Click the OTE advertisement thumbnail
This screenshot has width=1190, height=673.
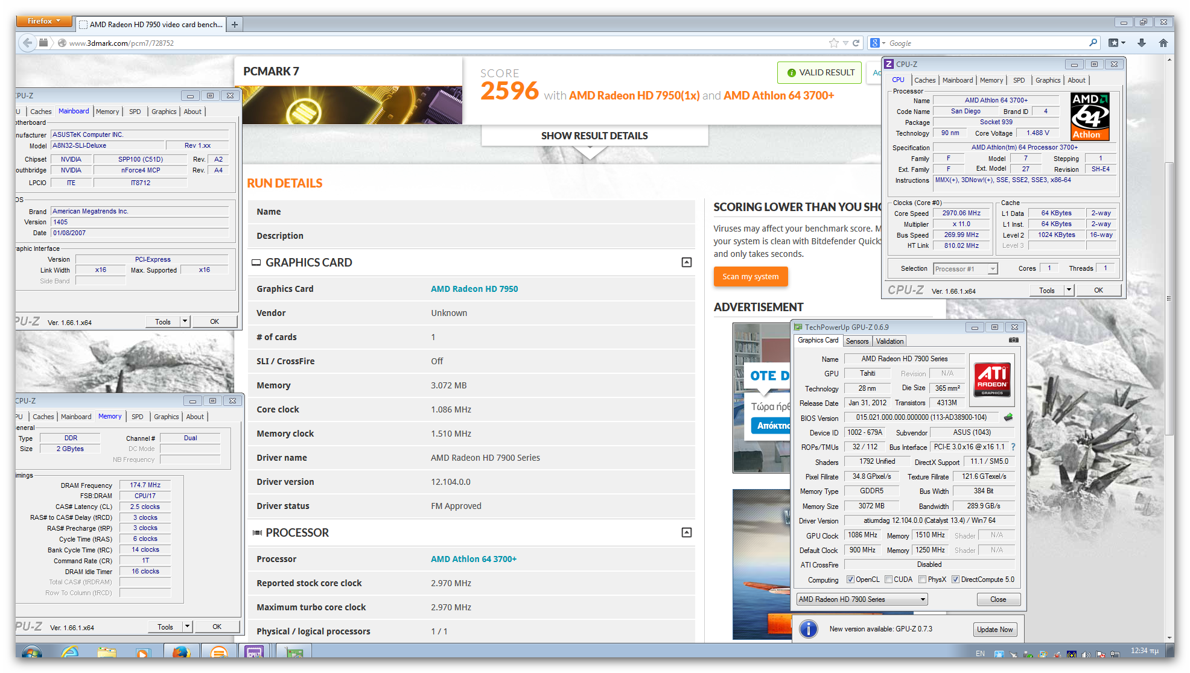click(x=761, y=398)
